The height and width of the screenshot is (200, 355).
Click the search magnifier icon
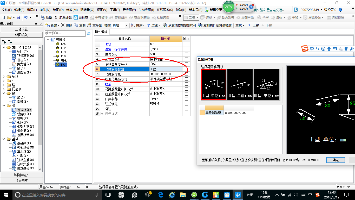[x=89, y=34]
